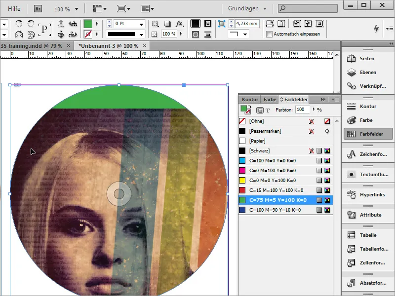Open the Zeichenformate panel
Screen dimensions: 395x296
367,154
